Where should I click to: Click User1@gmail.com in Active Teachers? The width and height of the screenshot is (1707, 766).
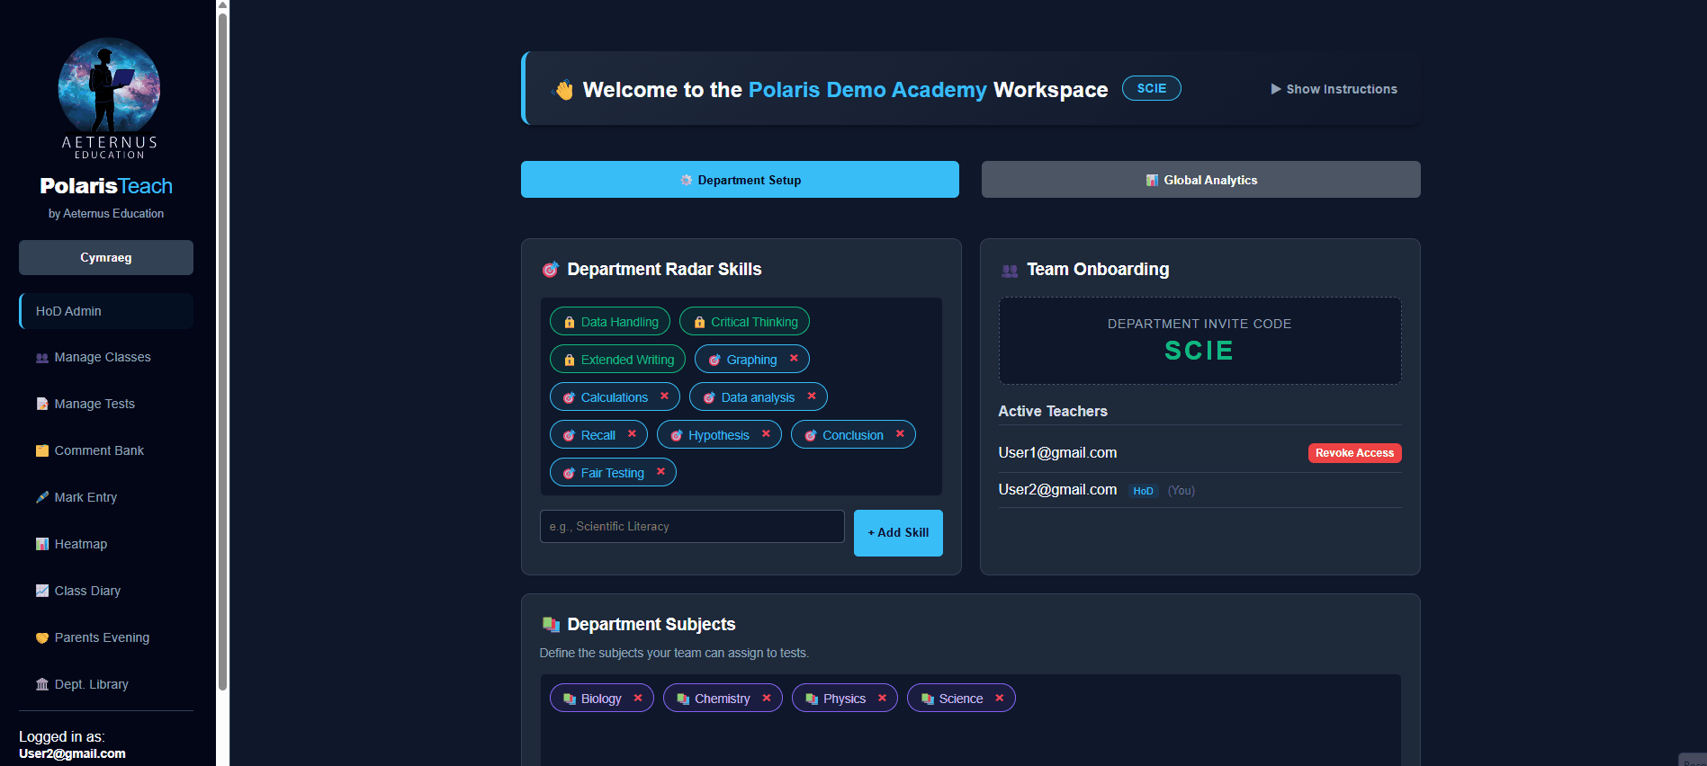1057,453
